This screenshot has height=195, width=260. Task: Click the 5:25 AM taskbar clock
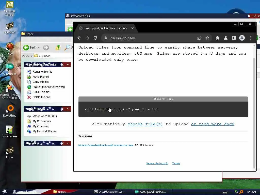point(251,192)
